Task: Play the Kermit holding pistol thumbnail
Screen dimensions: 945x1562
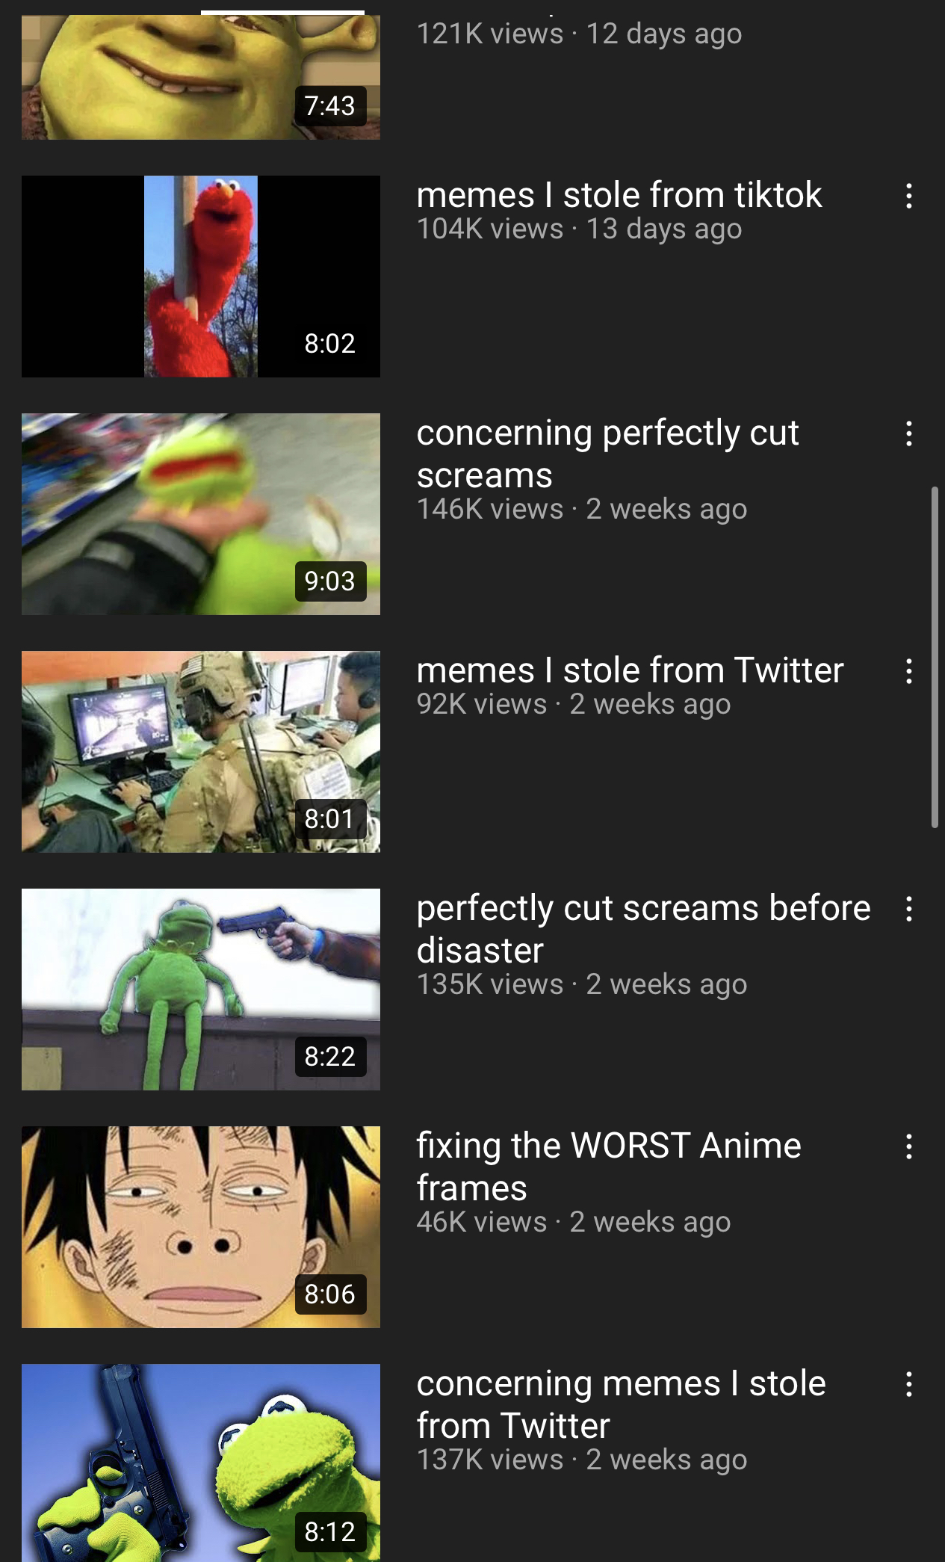Action: [x=201, y=1463]
